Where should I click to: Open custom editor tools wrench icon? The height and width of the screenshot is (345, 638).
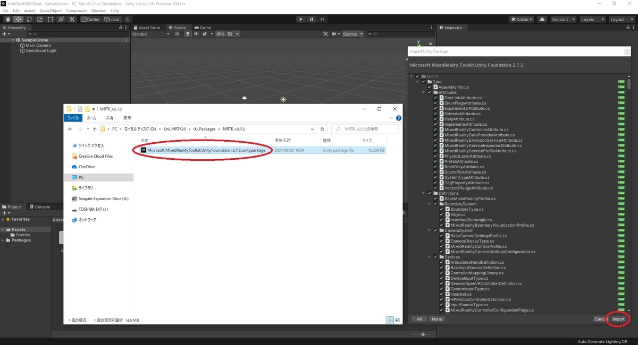(x=71, y=19)
